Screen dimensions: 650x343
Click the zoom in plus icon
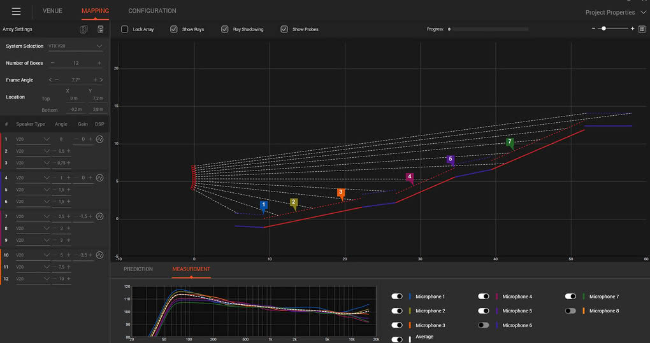[x=632, y=29]
